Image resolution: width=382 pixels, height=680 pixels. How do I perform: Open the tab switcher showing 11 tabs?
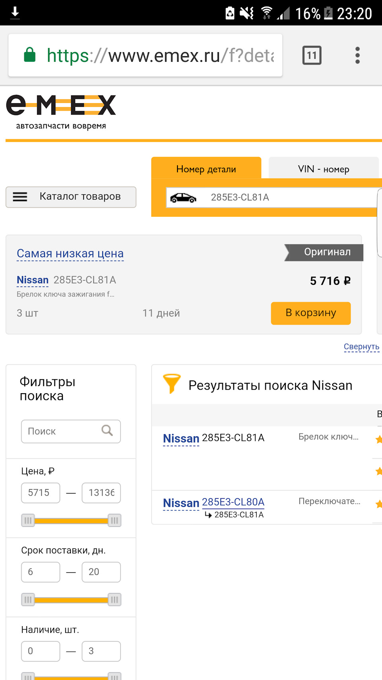point(312,55)
